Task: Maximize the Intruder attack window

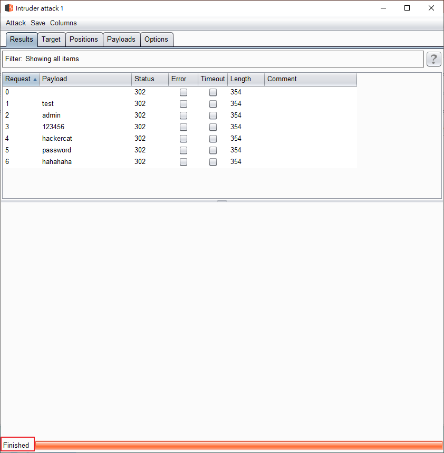Action: coord(407,8)
